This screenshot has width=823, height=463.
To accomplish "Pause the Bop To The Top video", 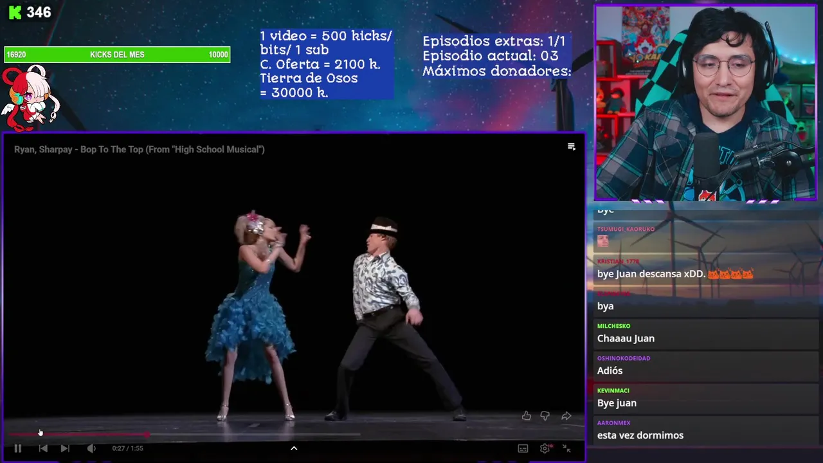I will (x=18, y=448).
